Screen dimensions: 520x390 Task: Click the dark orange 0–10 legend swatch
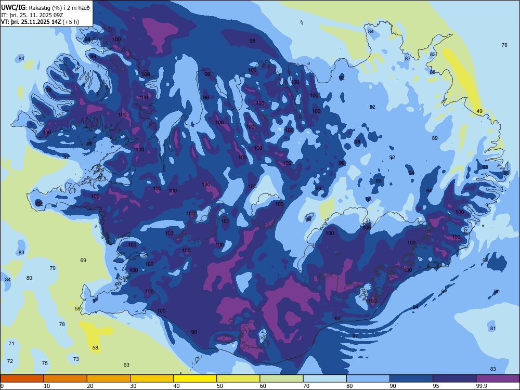[x=22, y=379]
